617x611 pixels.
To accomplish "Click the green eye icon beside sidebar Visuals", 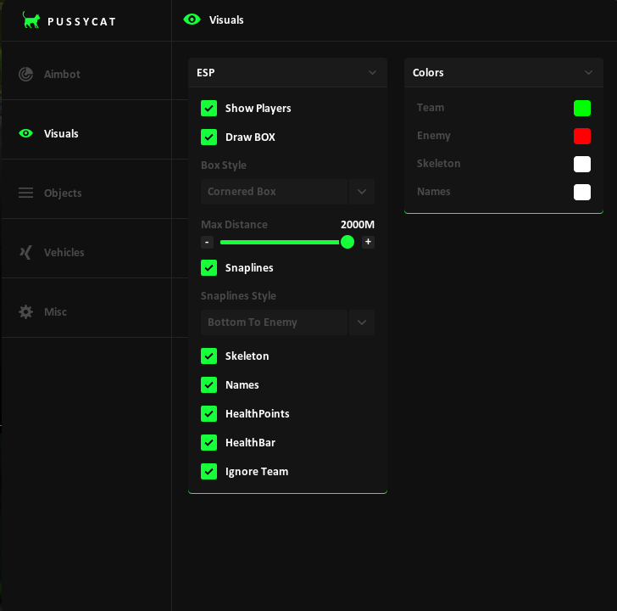I will coord(26,133).
